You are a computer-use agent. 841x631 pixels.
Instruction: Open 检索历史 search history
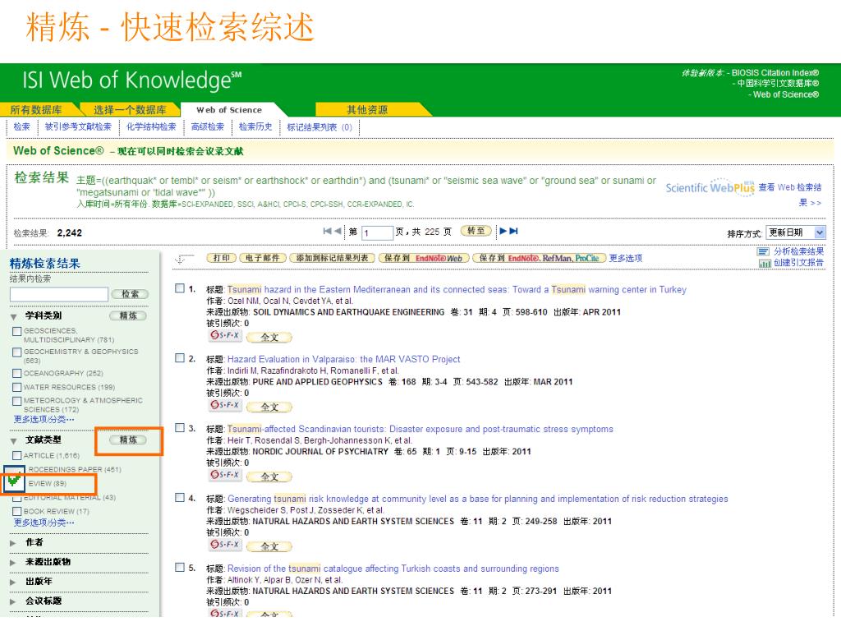coord(255,127)
